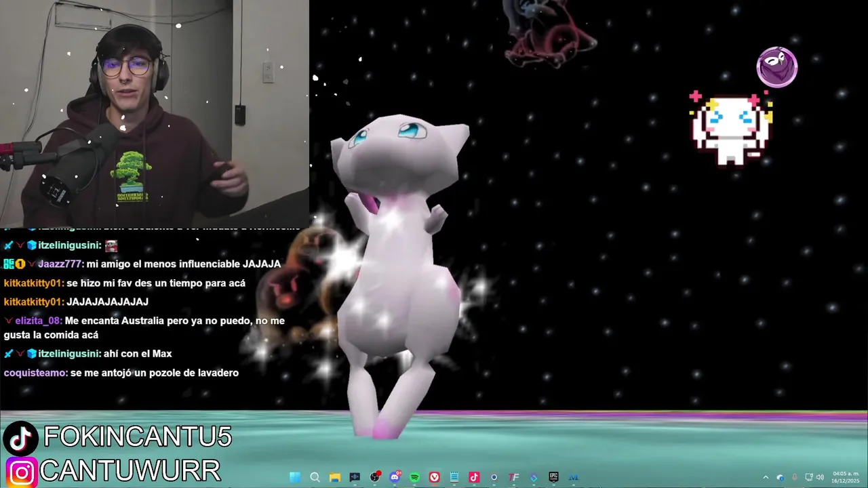Image resolution: width=868 pixels, height=488 pixels.
Task: Open the TikTok app in taskbar
Action: 474,477
